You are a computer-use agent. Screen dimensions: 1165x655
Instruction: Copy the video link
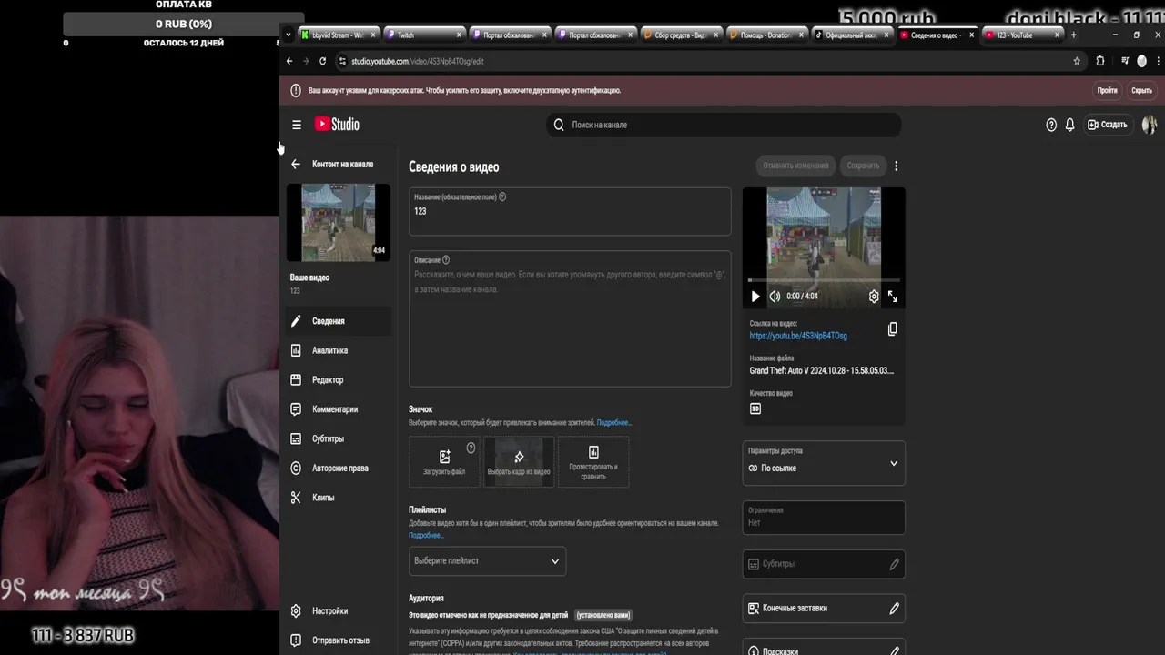[892, 329]
